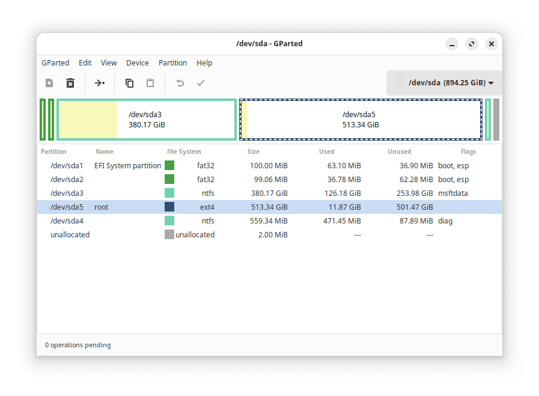
Task: Click the Size column header
Action: click(254, 151)
